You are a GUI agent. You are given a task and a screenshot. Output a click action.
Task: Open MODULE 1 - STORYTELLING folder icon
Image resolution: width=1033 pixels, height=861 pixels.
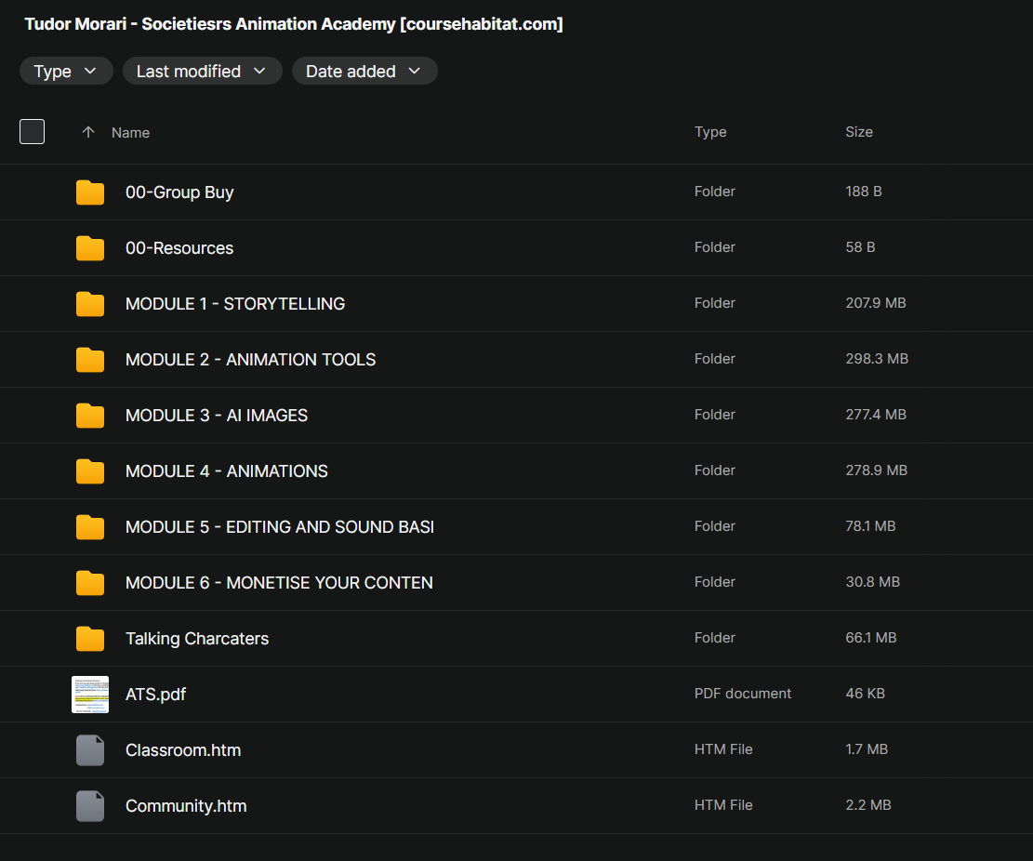coord(89,304)
